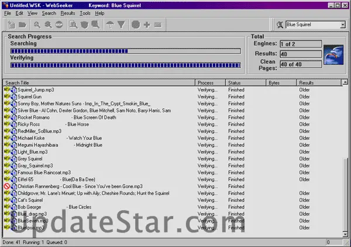
Task: Click the round stop-sign toolbar icon
Action: tap(59, 25)
